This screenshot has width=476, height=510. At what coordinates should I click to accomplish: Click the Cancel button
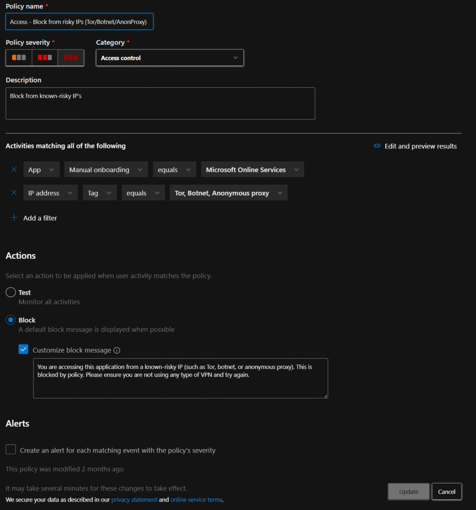[446, 492]
